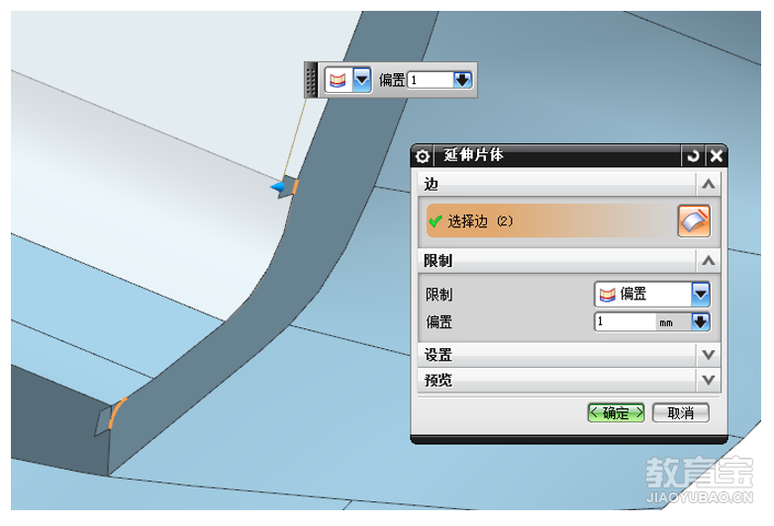
Task: Click the 偏置 value field in dialog
Action: pos(626,322)
